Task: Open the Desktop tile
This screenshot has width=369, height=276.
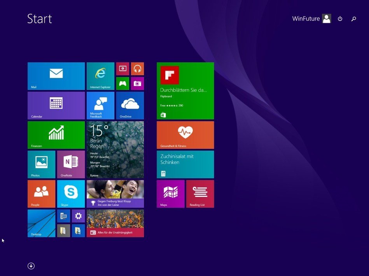Action: tap(41, 223)
